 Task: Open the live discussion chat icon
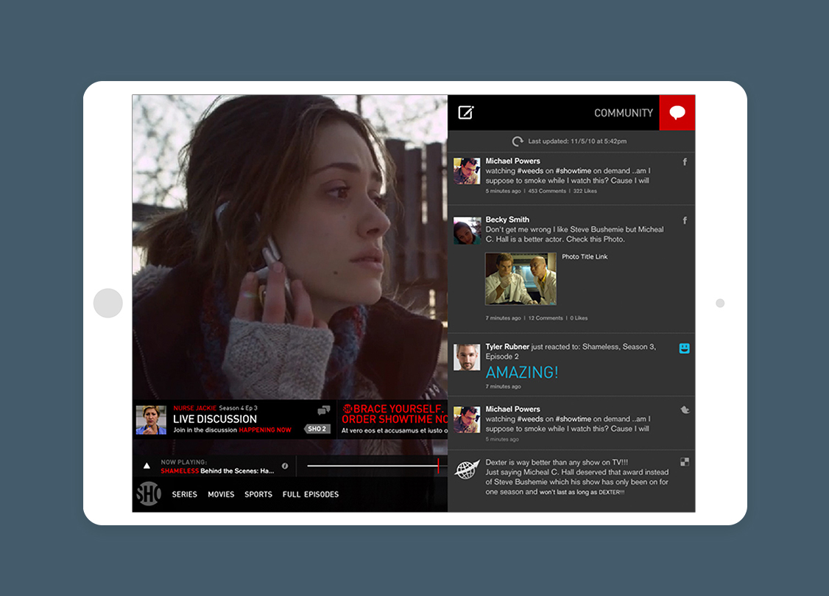point(323,411)
